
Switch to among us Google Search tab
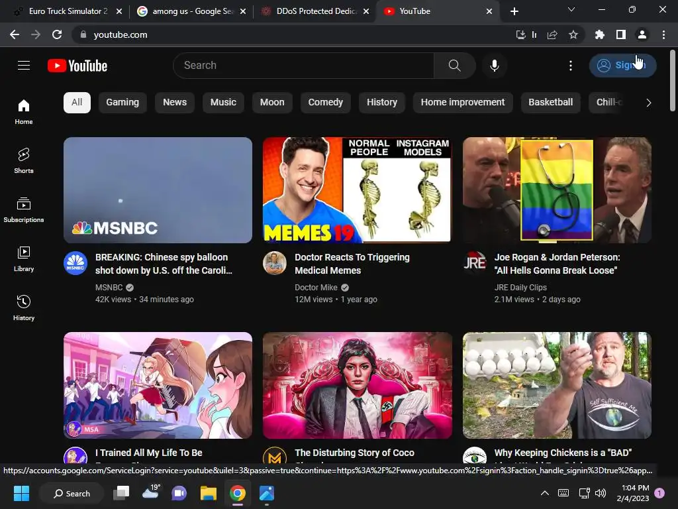point(193,11)
